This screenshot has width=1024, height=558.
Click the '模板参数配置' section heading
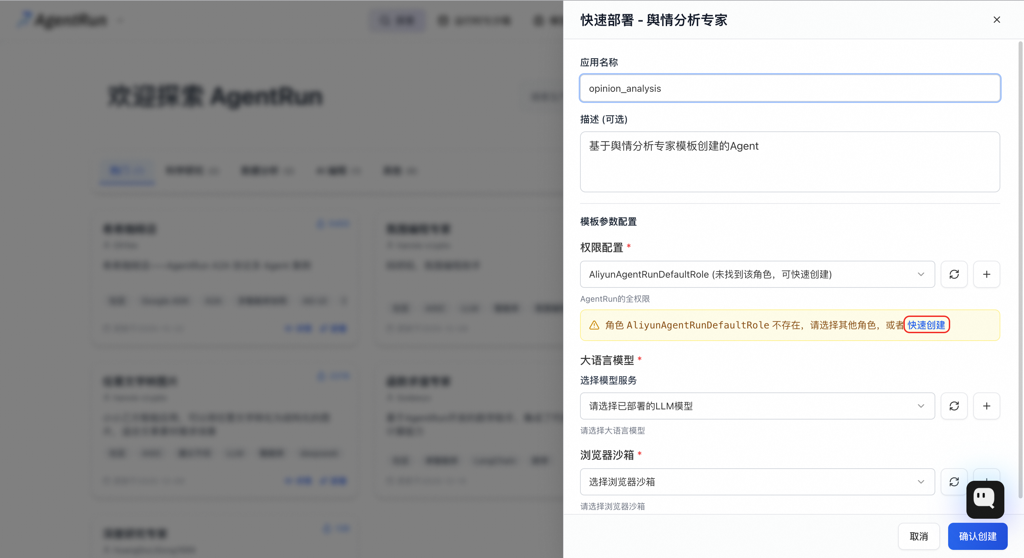click(608, 221)
